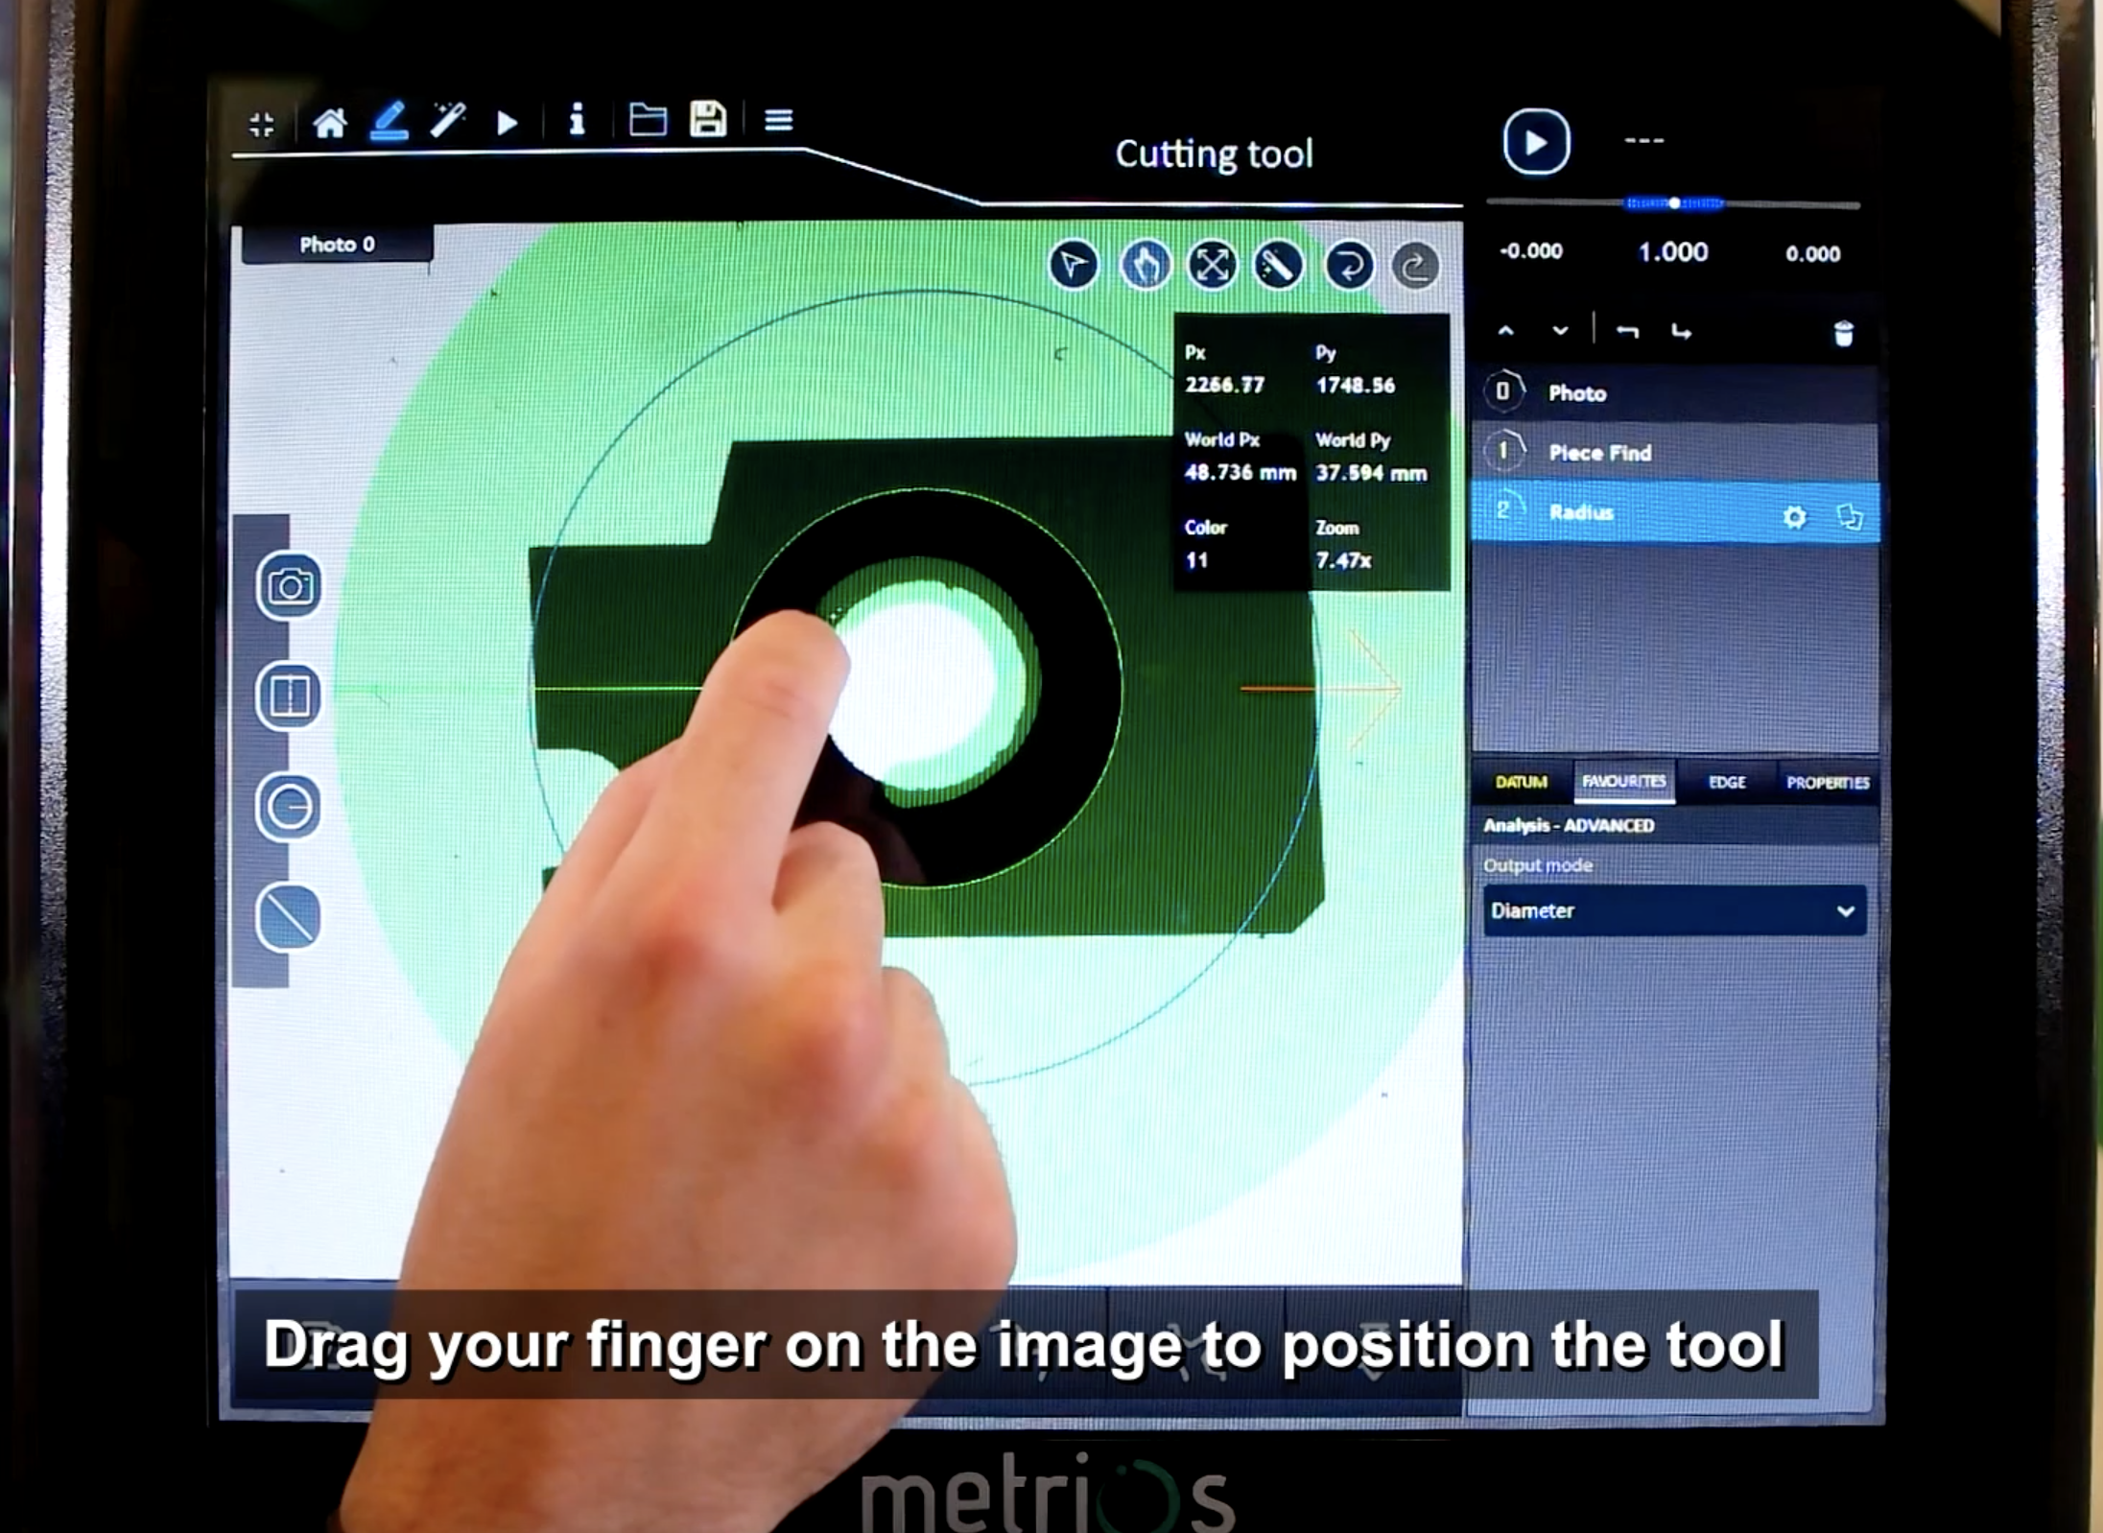Activate the hand pan tool
The image size is (2103, 1533).
point(1145,265)
